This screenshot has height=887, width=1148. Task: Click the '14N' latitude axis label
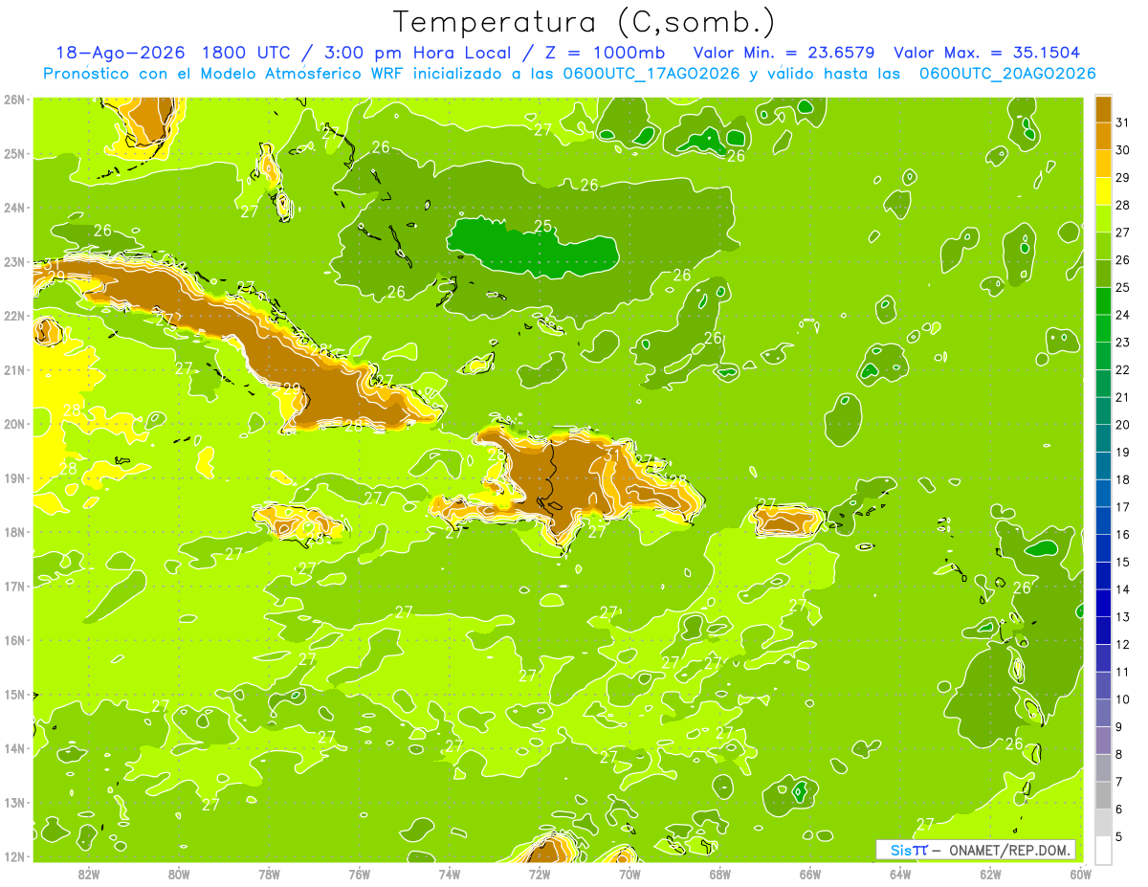point(14,748)
